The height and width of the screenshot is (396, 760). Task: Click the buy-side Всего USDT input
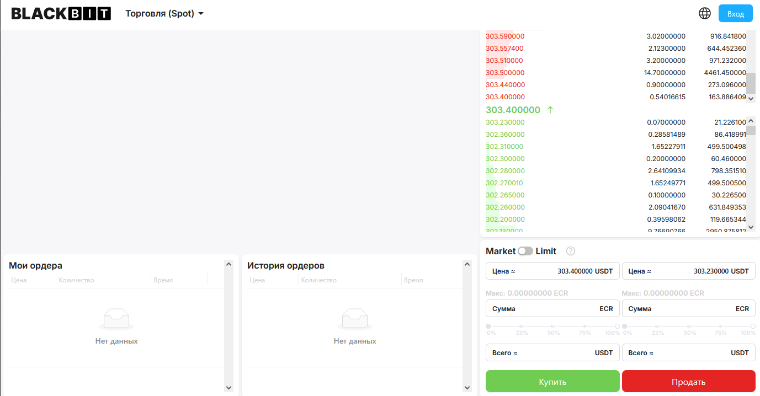[552, 352]
